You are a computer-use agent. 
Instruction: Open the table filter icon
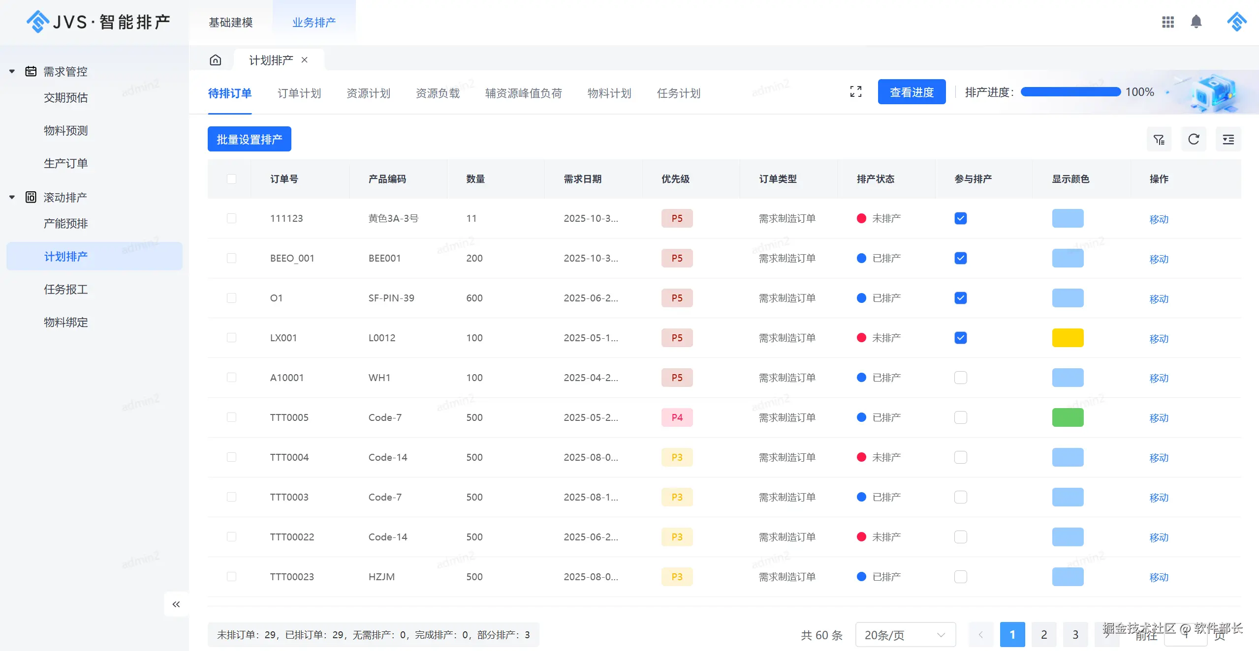click(1159, 140)
